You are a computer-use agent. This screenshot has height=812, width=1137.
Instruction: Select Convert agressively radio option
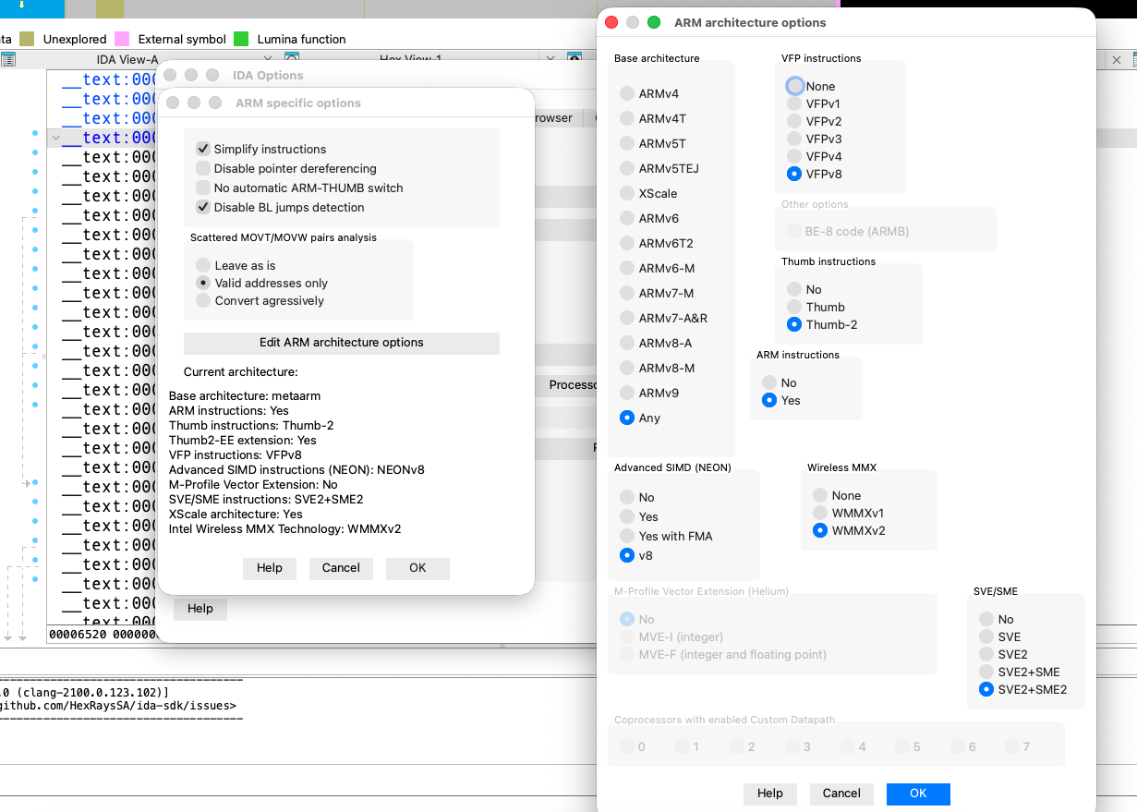pyautogui.click(x=203, y=300)
